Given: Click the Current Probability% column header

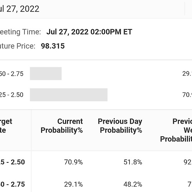Looking at the screenshot, I should click(62, 126).
